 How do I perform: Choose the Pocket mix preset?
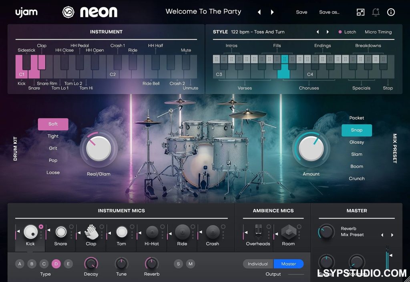[x=357, y=118]
